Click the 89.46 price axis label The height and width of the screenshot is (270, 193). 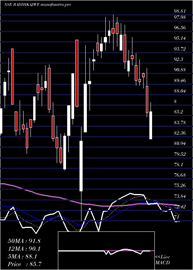pos(180,80)
